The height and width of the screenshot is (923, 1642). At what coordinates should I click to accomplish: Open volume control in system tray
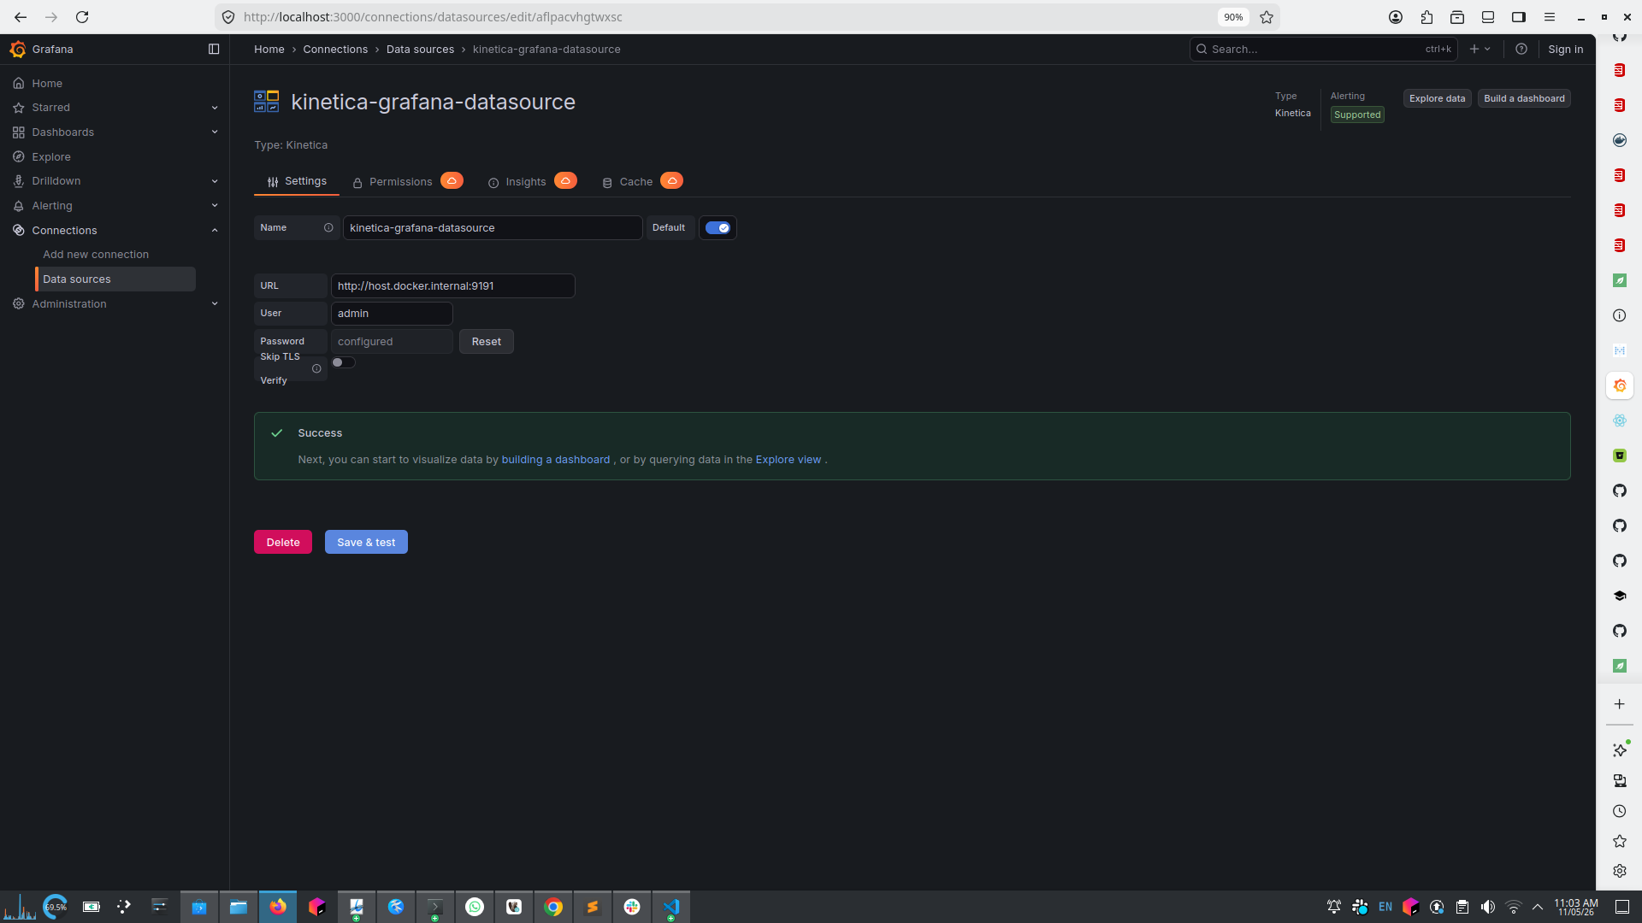pos(1488,907)
